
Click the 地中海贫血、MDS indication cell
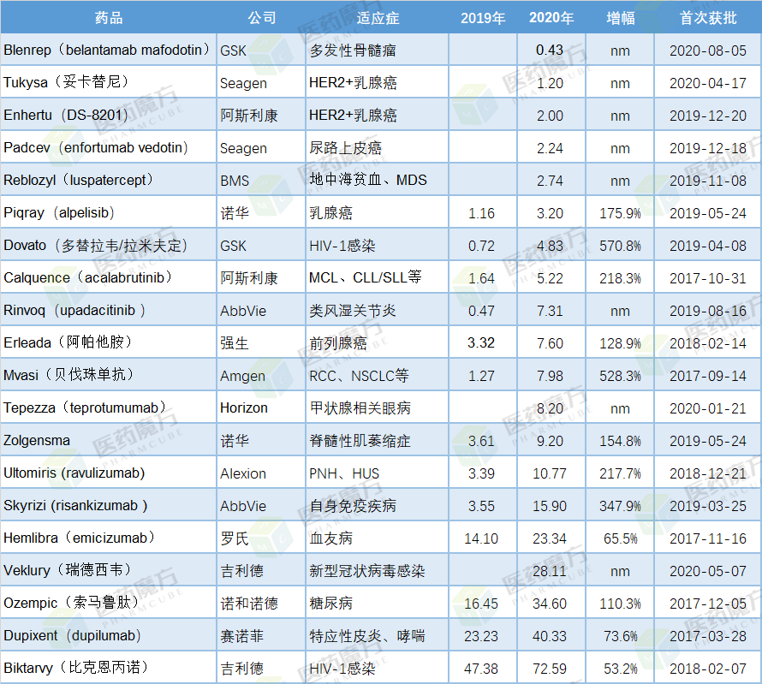tap(377, 180)
